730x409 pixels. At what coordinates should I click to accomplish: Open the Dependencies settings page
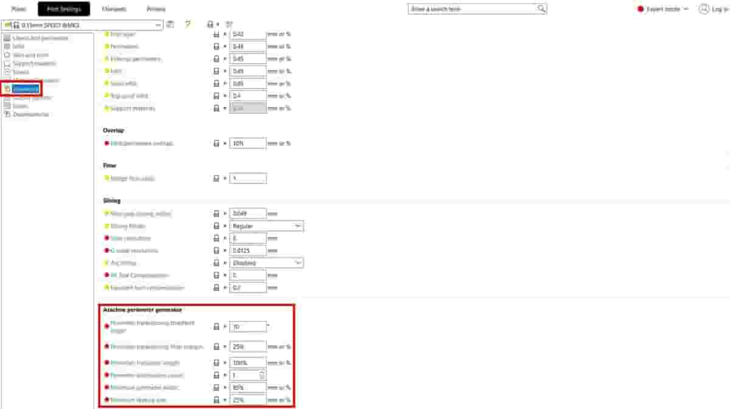click(30, 114)
